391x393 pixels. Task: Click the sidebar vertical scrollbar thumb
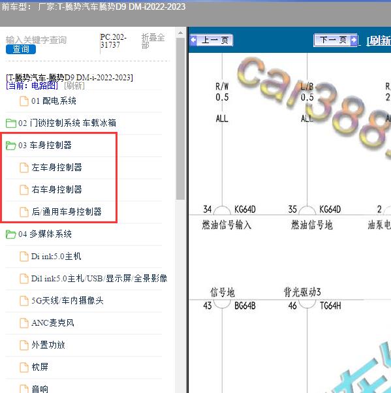click(x=180, y=119)
